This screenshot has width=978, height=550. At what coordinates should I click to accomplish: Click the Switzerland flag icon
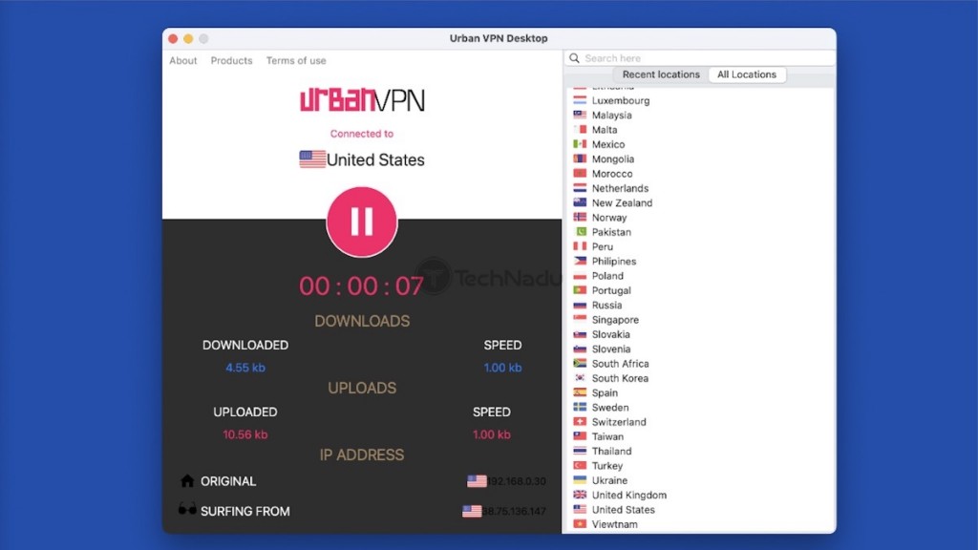point(580,421)
